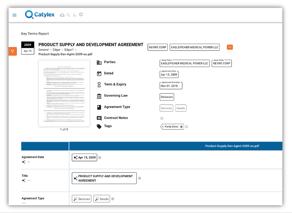The width and height of the screenshot is (292, 213).
Task: Open info icon next to title value chip
Action: click(x=139, y=178)
